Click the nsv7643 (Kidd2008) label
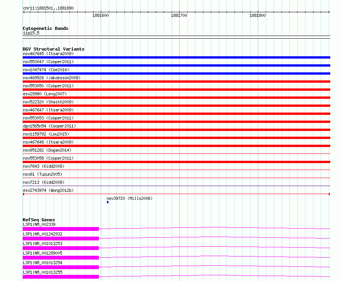The height and width of the screenshot is (281, 341). 44,166
